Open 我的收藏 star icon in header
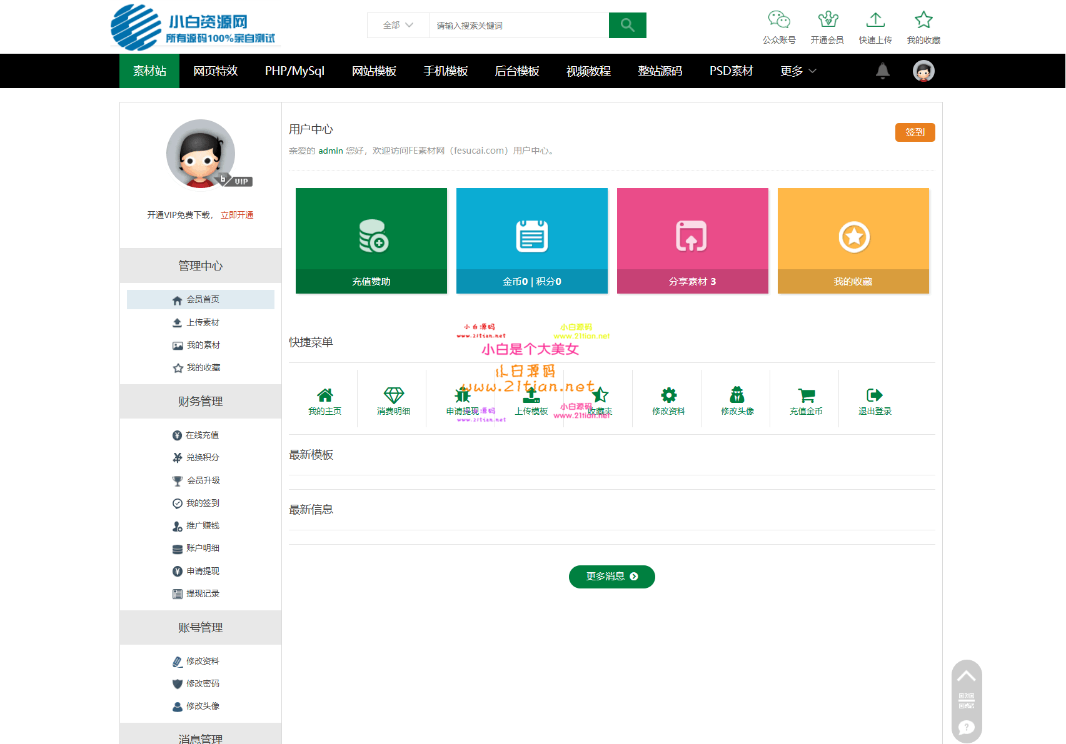This screenshot has width=1066, height=744. (x=923, y=20)
